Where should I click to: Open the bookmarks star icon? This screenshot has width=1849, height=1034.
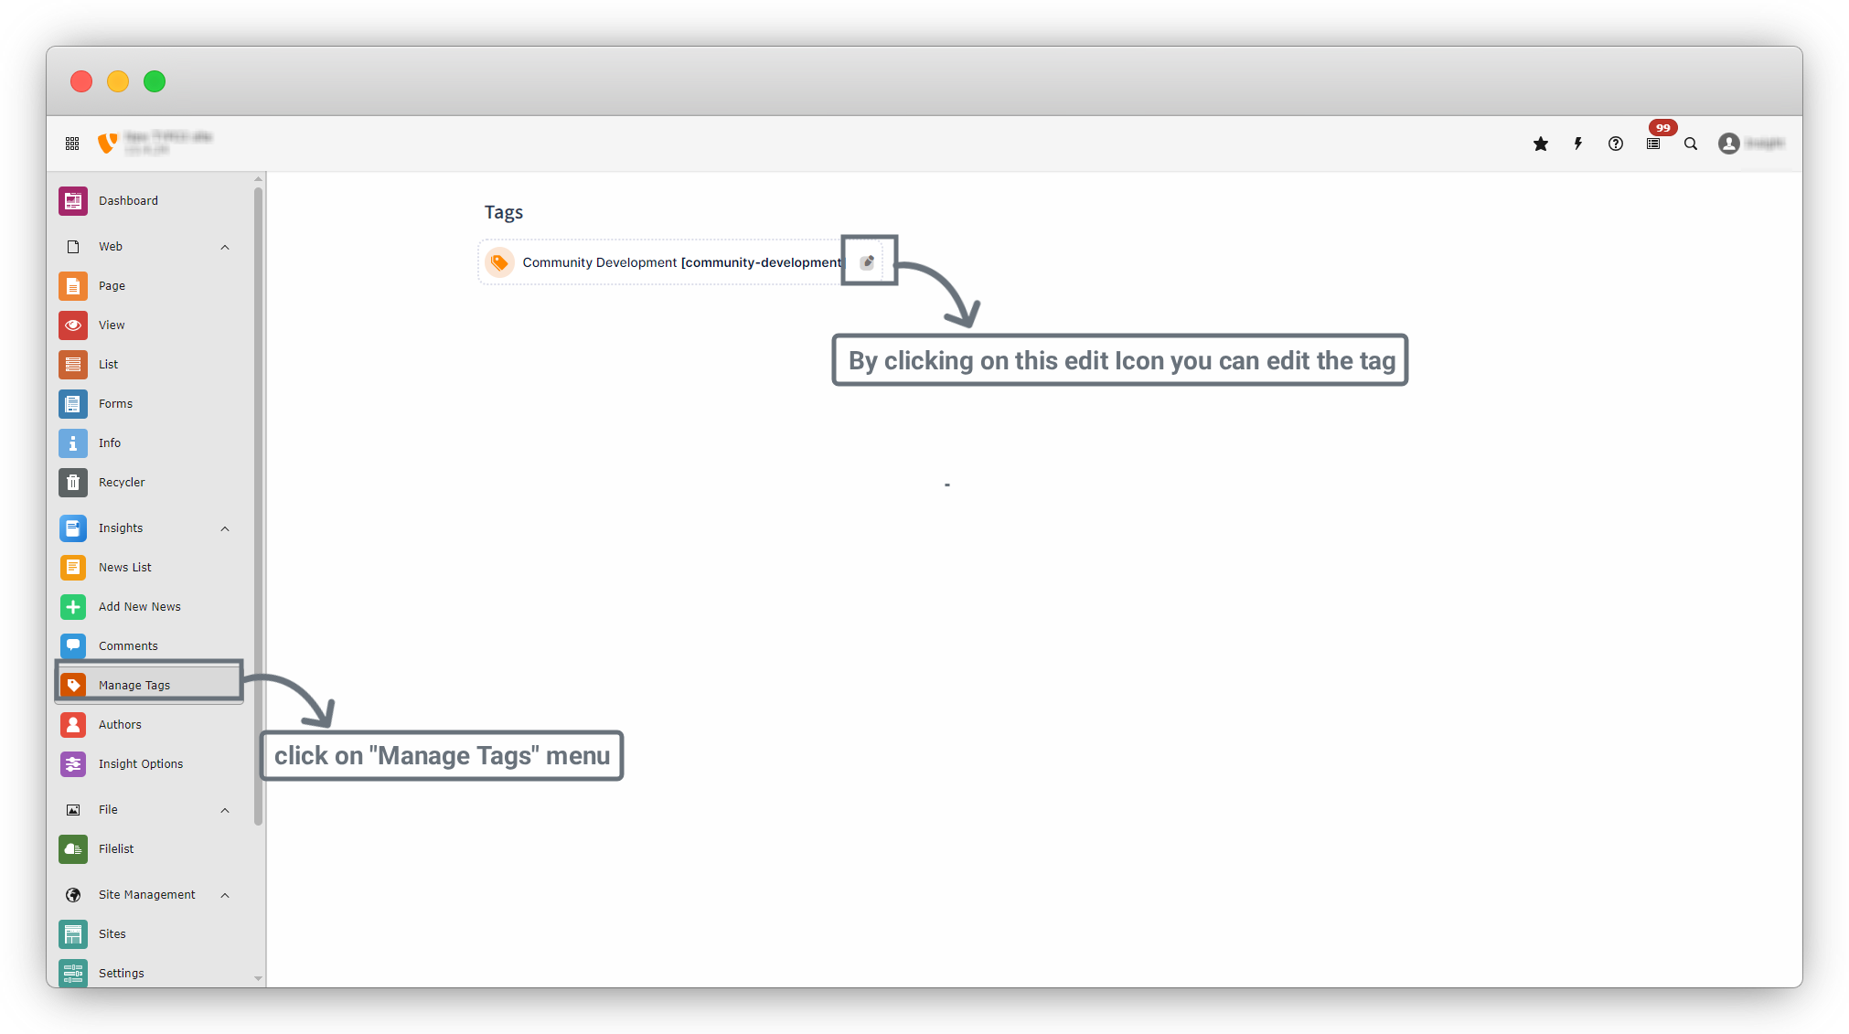[x=1541, y=144]
